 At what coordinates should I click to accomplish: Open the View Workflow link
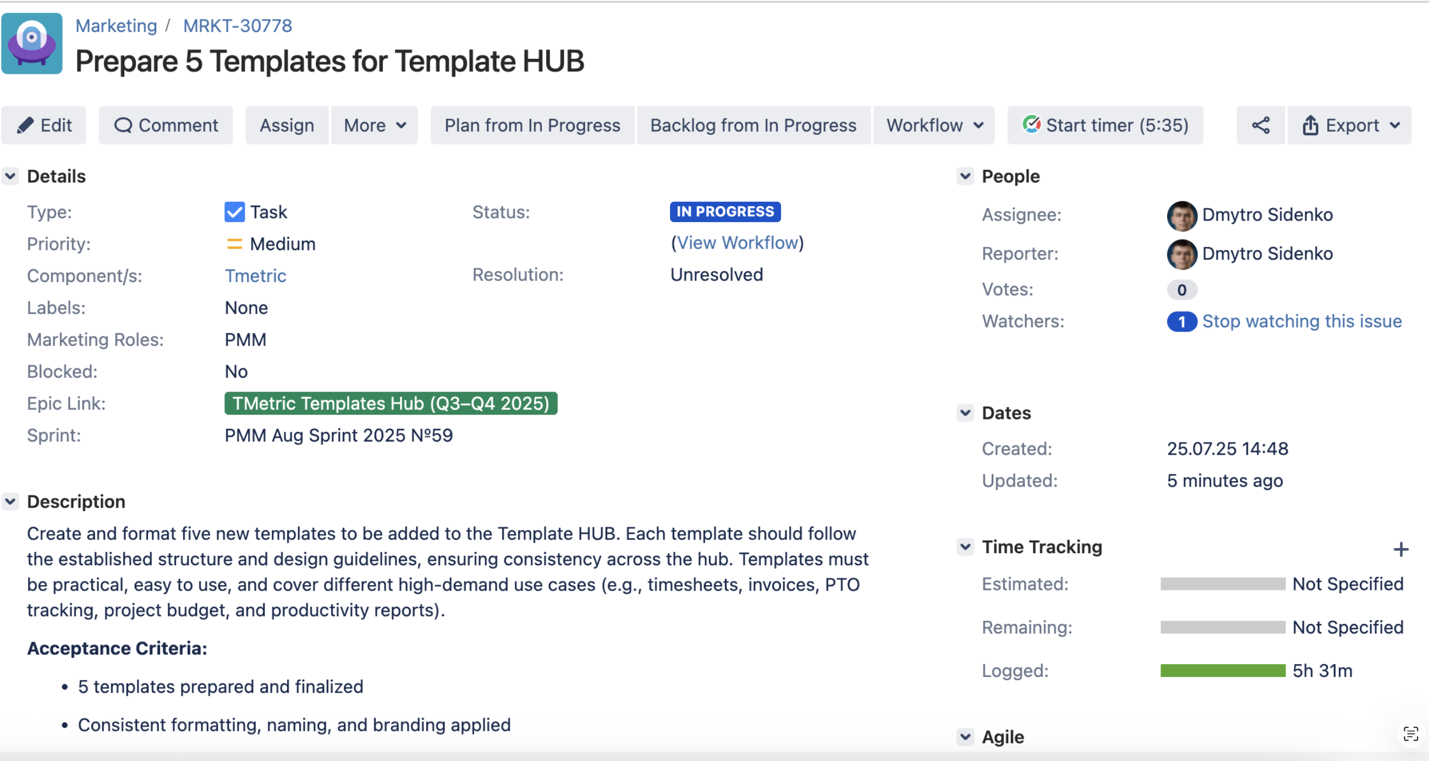click(x=737, y=243)
